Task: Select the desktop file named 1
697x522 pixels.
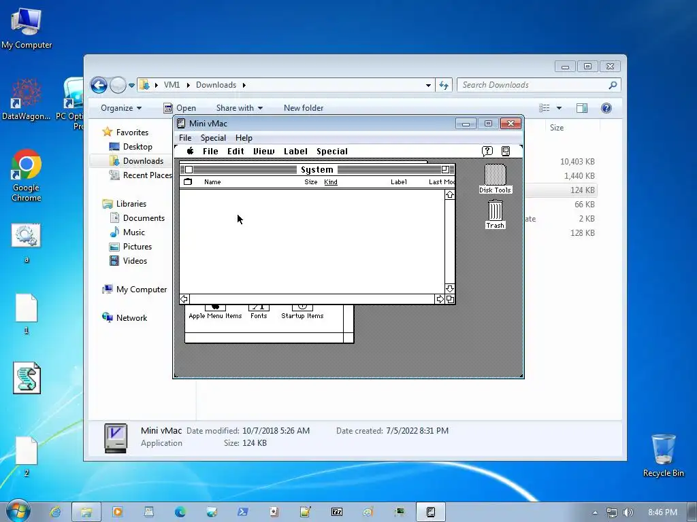Action: (x=27, y=313)
